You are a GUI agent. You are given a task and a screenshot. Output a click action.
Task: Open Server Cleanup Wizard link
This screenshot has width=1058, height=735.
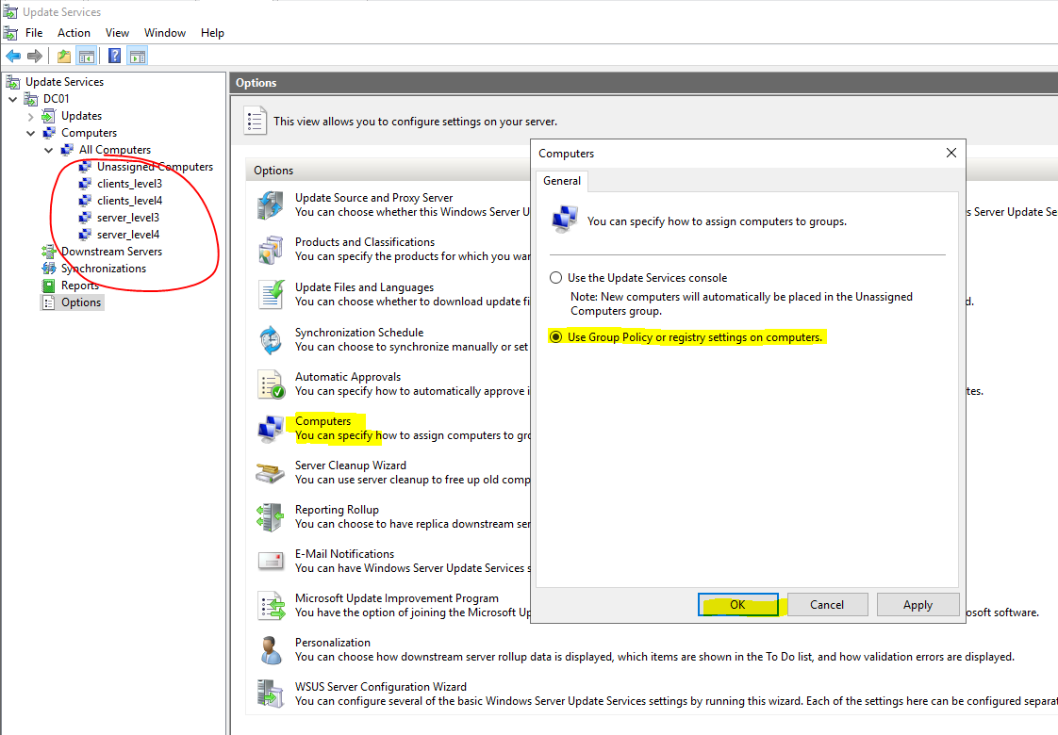350,465
